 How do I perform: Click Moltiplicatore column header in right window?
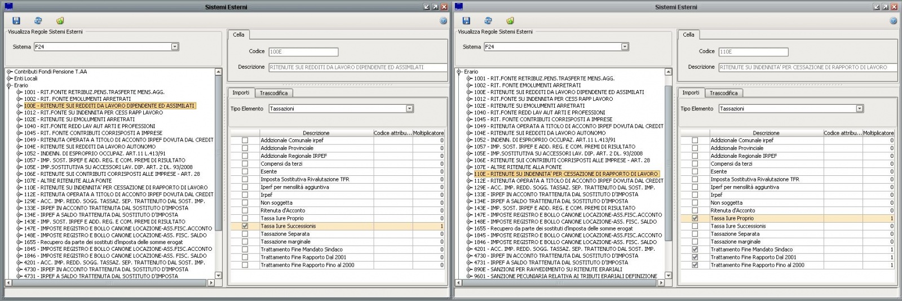pos(878,133)
